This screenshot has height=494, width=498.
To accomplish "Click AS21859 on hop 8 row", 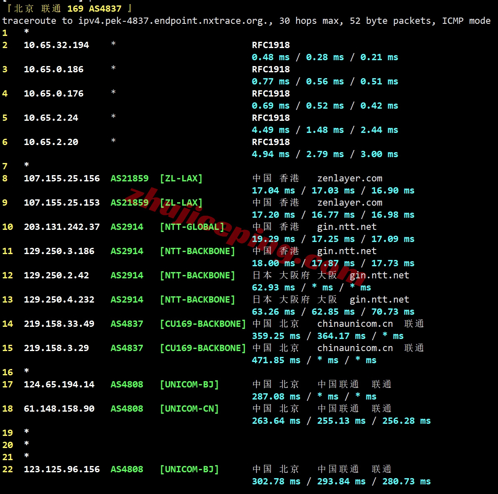I will [x=130, y=178].
